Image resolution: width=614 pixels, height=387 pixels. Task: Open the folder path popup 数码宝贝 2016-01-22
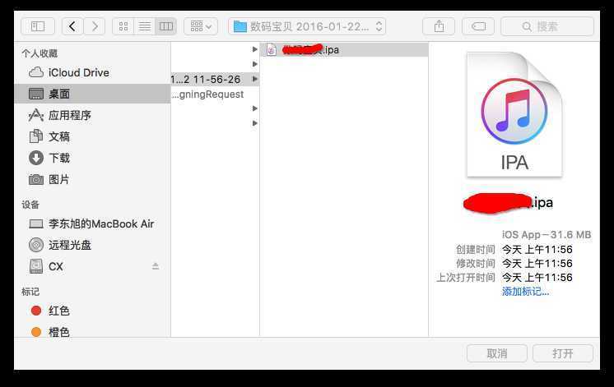click(307, 26)
